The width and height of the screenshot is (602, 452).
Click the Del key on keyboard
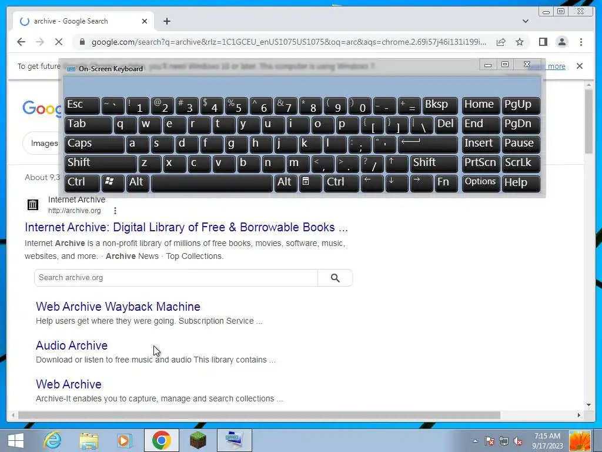pos(446,125)
